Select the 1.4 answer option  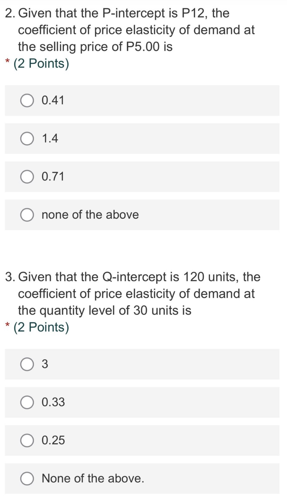27,138
